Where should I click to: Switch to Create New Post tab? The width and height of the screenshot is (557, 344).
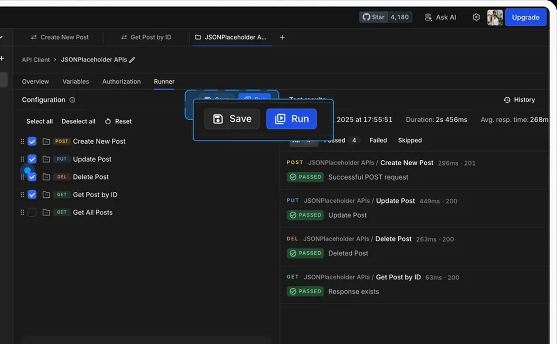[59, 37]
